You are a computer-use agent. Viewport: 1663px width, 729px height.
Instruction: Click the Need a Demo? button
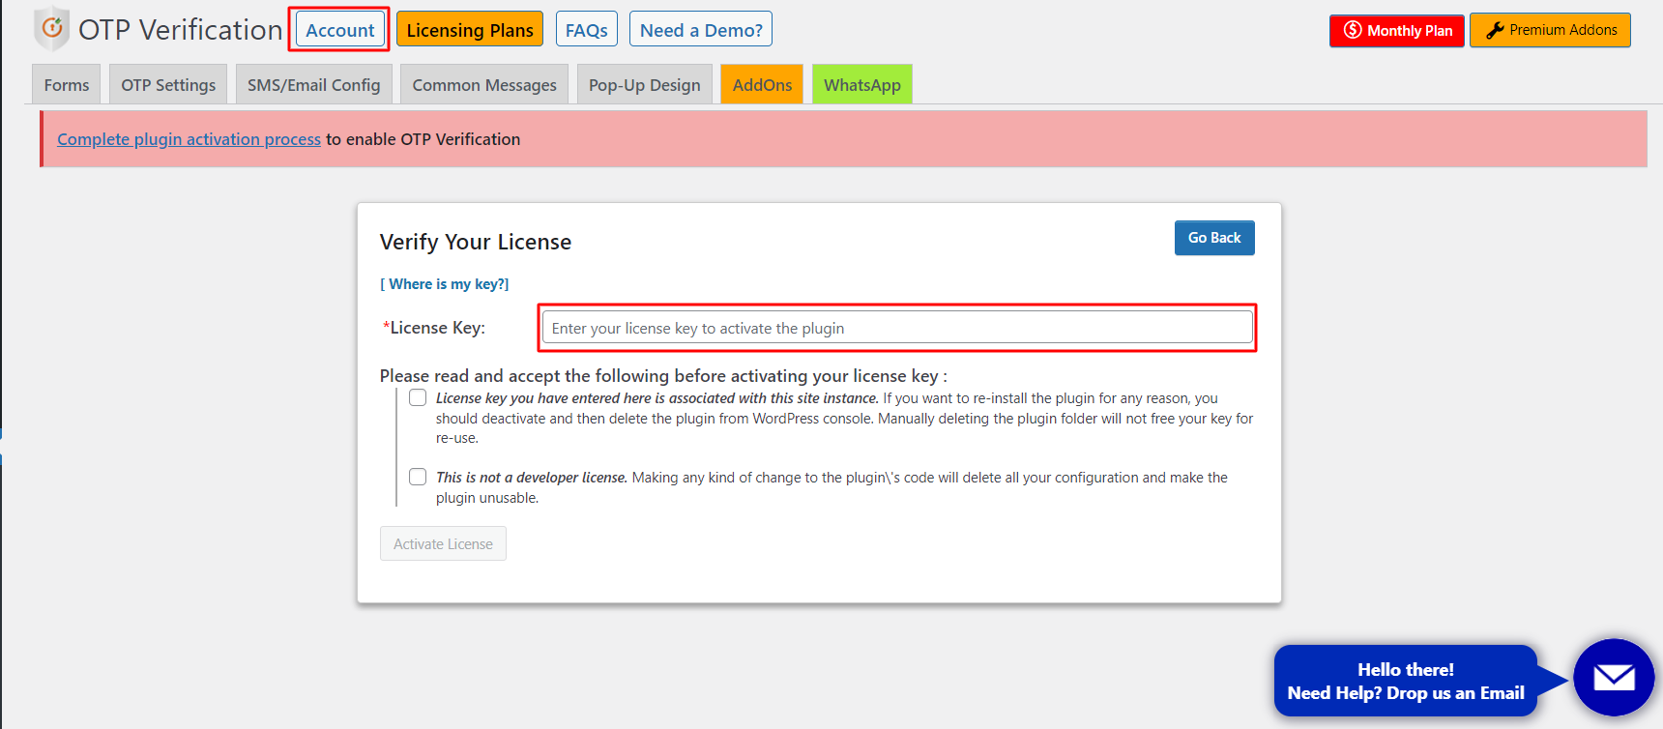click(x=701, y=30)
